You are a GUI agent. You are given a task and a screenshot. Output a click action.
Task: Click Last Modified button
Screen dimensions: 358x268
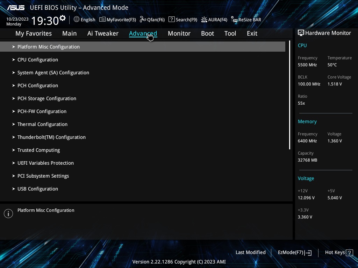pyautogui.click(x=250, y=253)
